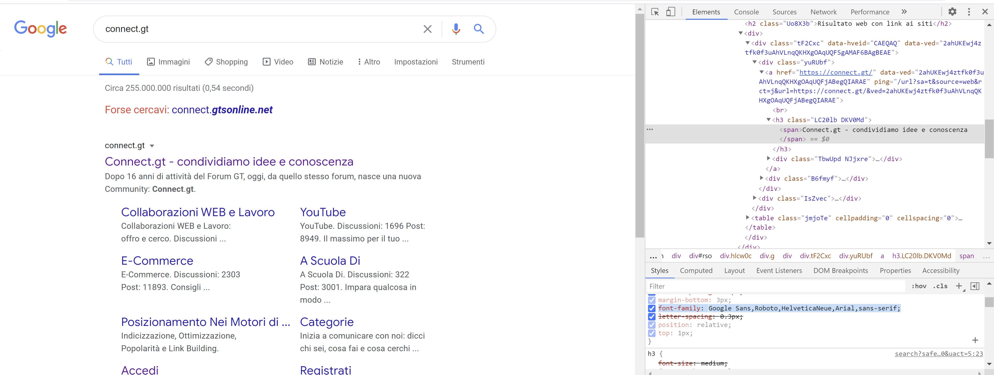Go to Google homepage via logo
Image resolution: width=994 pixels, height=375 pixels.
click(41, 28)
